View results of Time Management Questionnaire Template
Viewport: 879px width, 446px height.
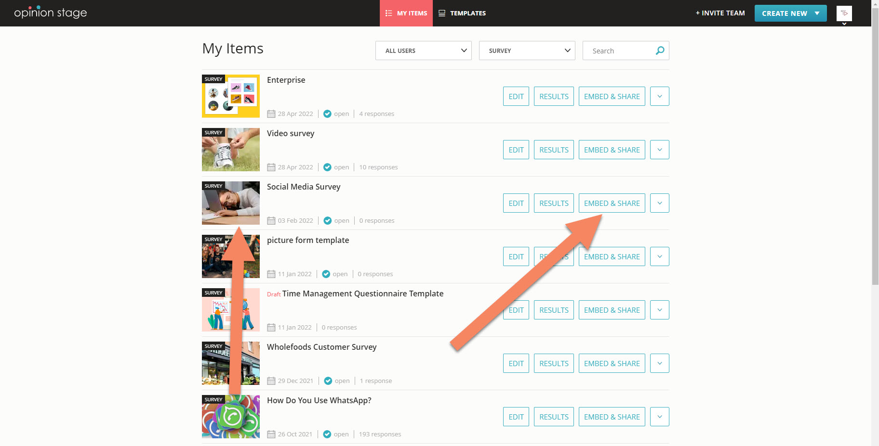tap(554, 310)
